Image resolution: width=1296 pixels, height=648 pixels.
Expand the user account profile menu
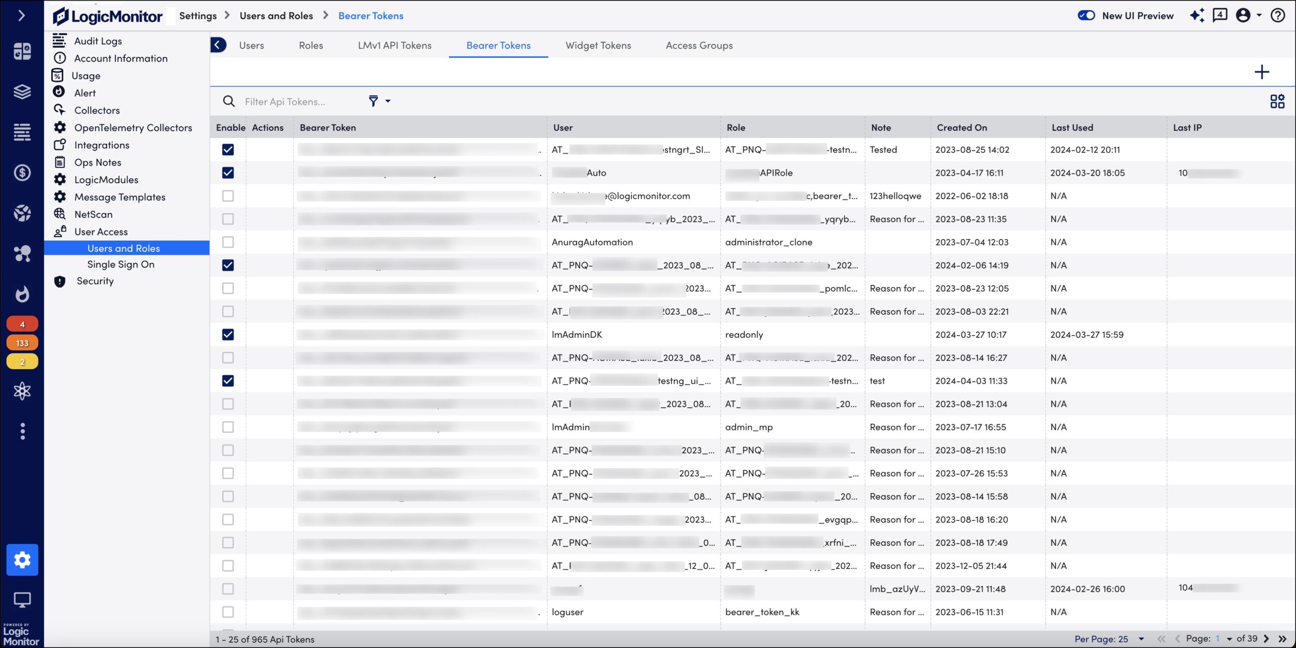(x=1248, y=16)
